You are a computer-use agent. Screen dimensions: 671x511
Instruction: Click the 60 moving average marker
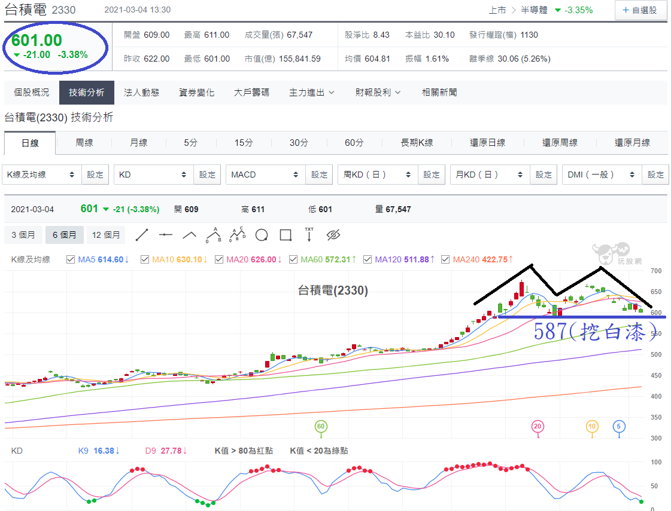[x=321, y=426]
